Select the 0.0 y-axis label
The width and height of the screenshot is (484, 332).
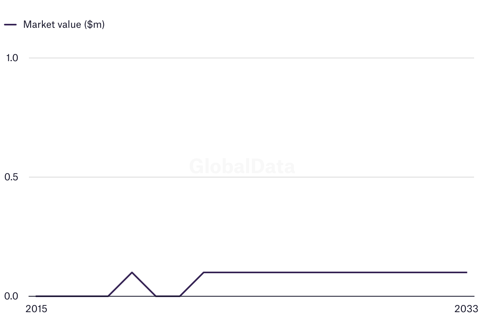[x=12, y=296]
